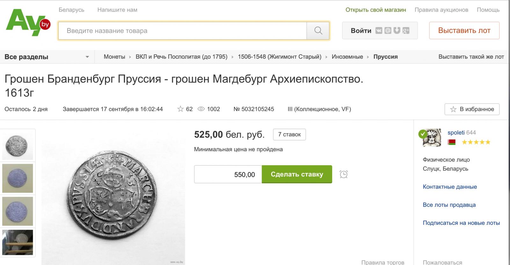Toggle the "В избранное" favorite button
Image resolution: width=510 pixels, height=265 pixels.
point(472,109)
